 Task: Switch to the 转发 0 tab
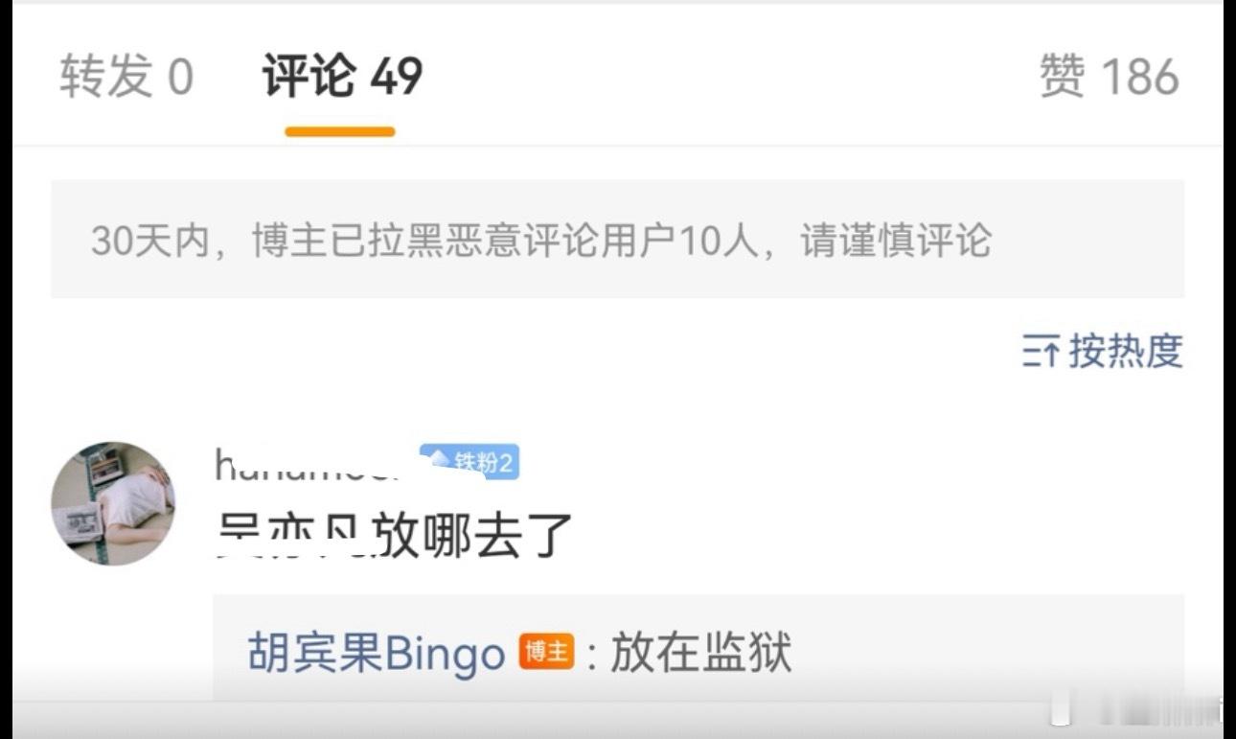[x=126, y=76]
